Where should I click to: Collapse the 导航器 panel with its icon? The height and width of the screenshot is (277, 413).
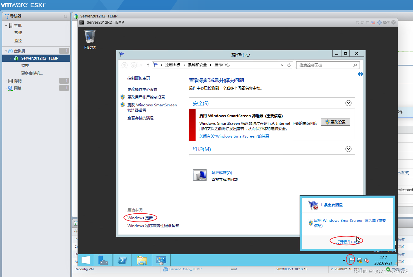click(65, 16)
